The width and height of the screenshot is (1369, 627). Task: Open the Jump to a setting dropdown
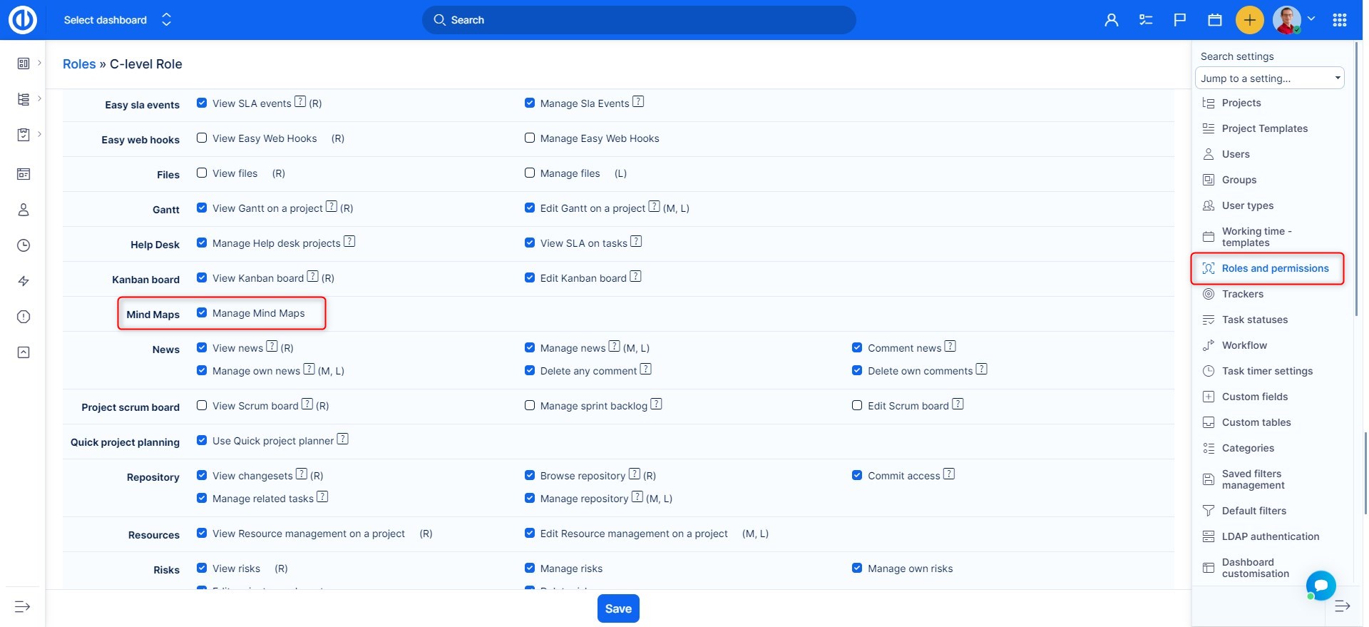1269,78
